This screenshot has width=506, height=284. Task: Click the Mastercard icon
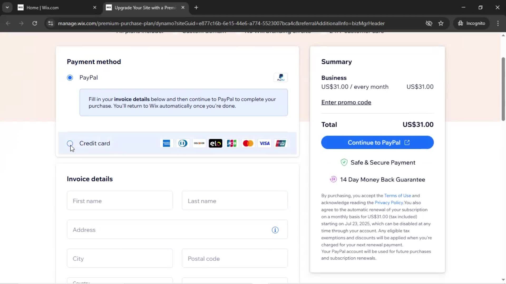click(248, 143)
